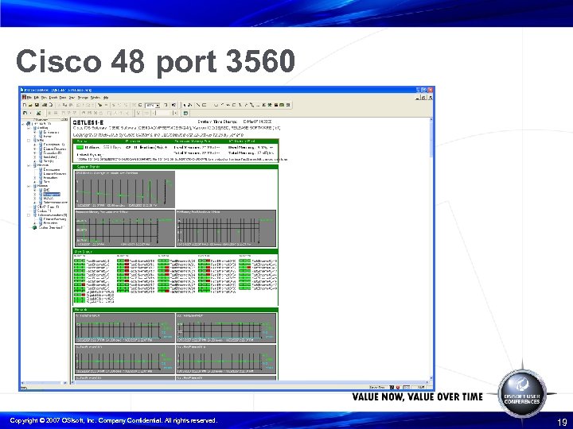
Task: Click the top-left network traffic chart
Action: click(x=125, y=327)
